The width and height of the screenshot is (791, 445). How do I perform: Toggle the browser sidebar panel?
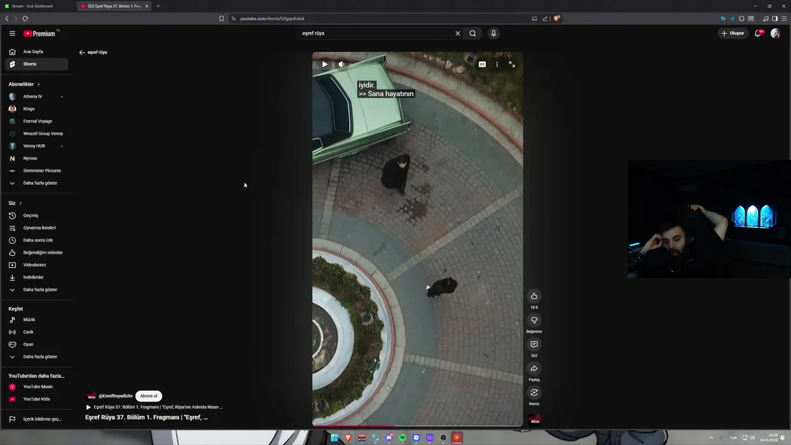tap(775, 19)
